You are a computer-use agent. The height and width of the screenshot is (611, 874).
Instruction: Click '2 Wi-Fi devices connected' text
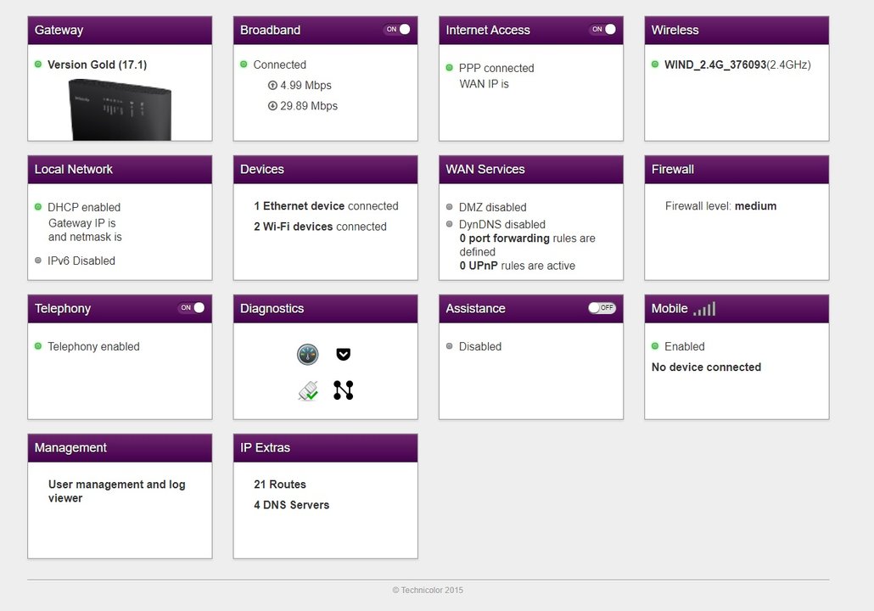click(320, 227)
